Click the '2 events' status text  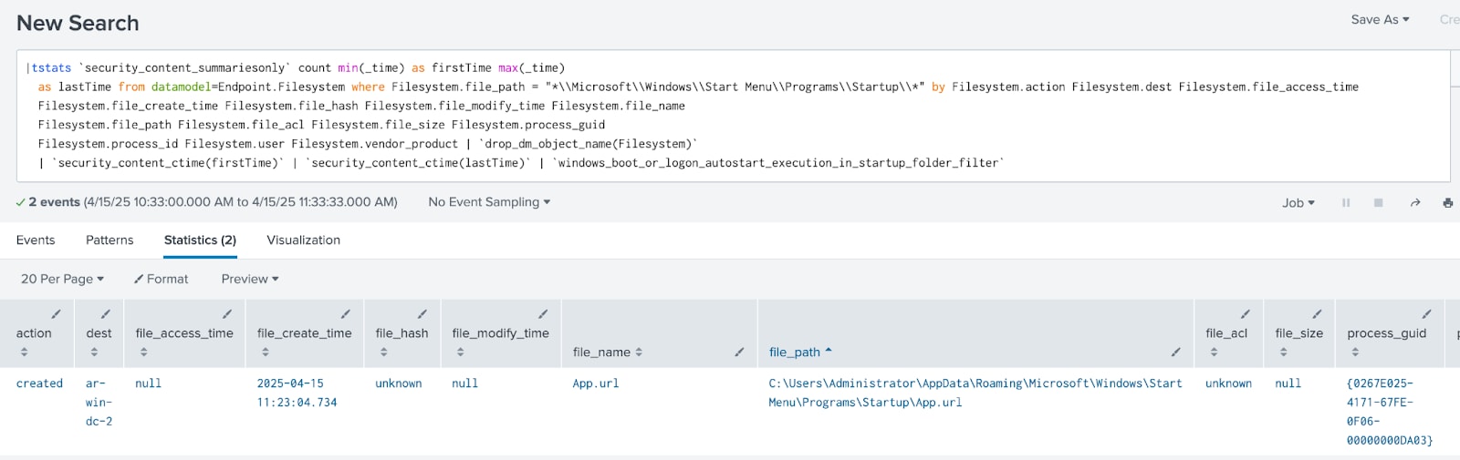click(x=54, y=201)
